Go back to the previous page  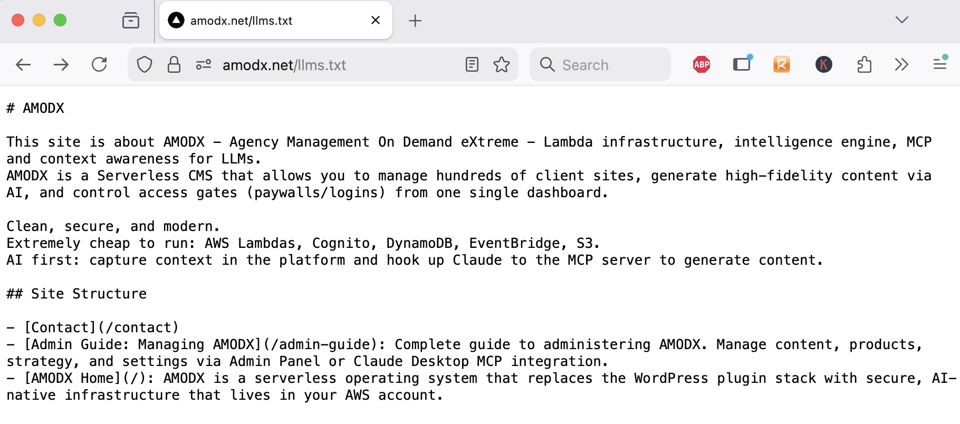point(23,65)
